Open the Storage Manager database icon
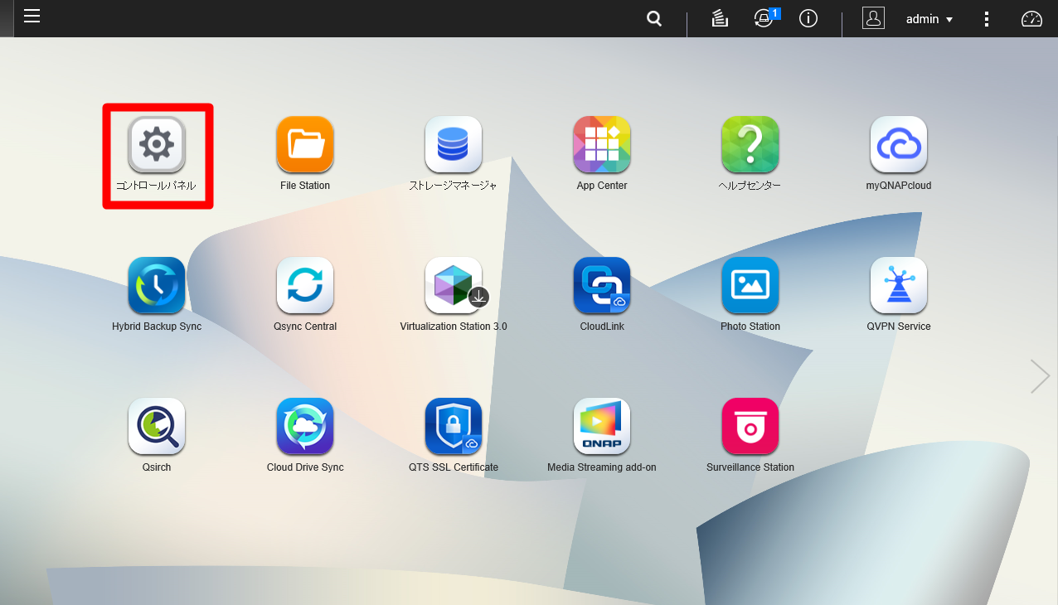 point(454,144)
